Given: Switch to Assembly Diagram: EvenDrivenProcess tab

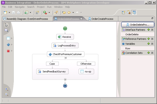Looking at the screenshot, I should [26, 19].
